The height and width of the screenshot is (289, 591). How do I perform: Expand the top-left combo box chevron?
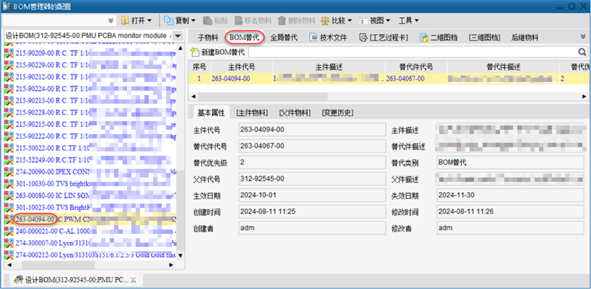tap(111, 20)
